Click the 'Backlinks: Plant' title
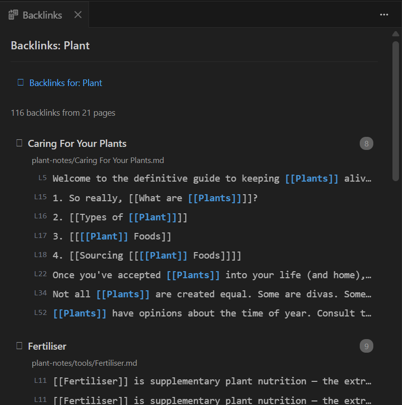 pos(50,46)
